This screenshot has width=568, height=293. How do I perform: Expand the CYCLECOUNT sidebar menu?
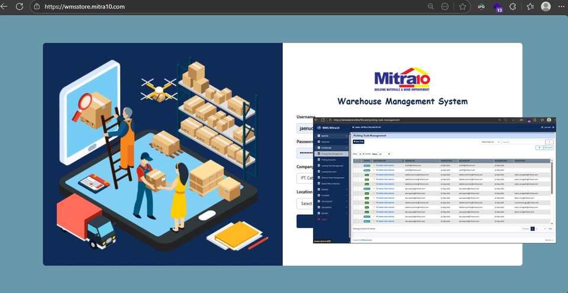[x=332, y=201]
